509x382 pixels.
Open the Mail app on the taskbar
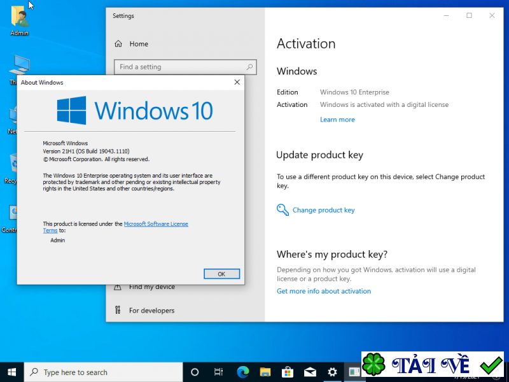click(310, 372)
